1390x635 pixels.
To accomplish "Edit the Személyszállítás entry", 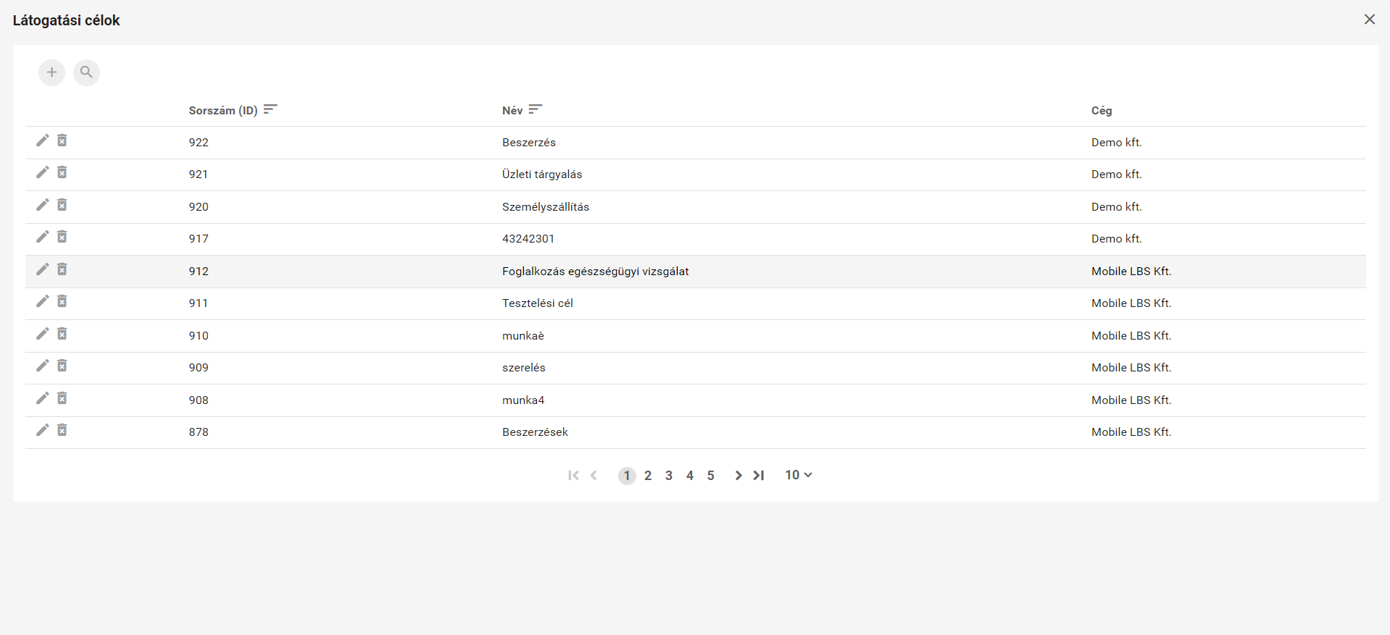I will [43, 205].
